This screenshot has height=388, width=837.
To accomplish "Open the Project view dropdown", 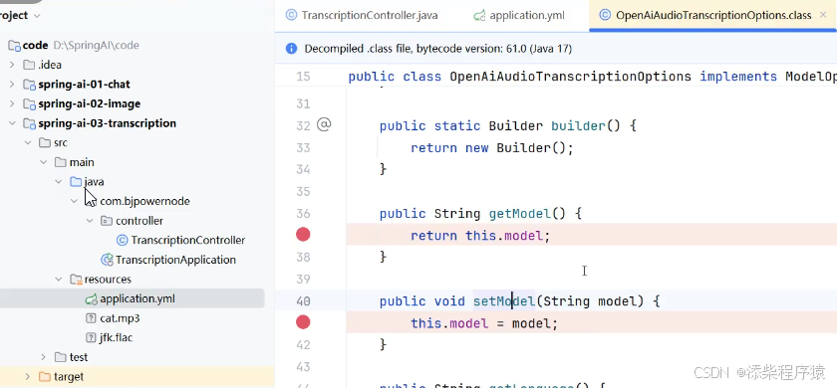I will coord(37,16).
